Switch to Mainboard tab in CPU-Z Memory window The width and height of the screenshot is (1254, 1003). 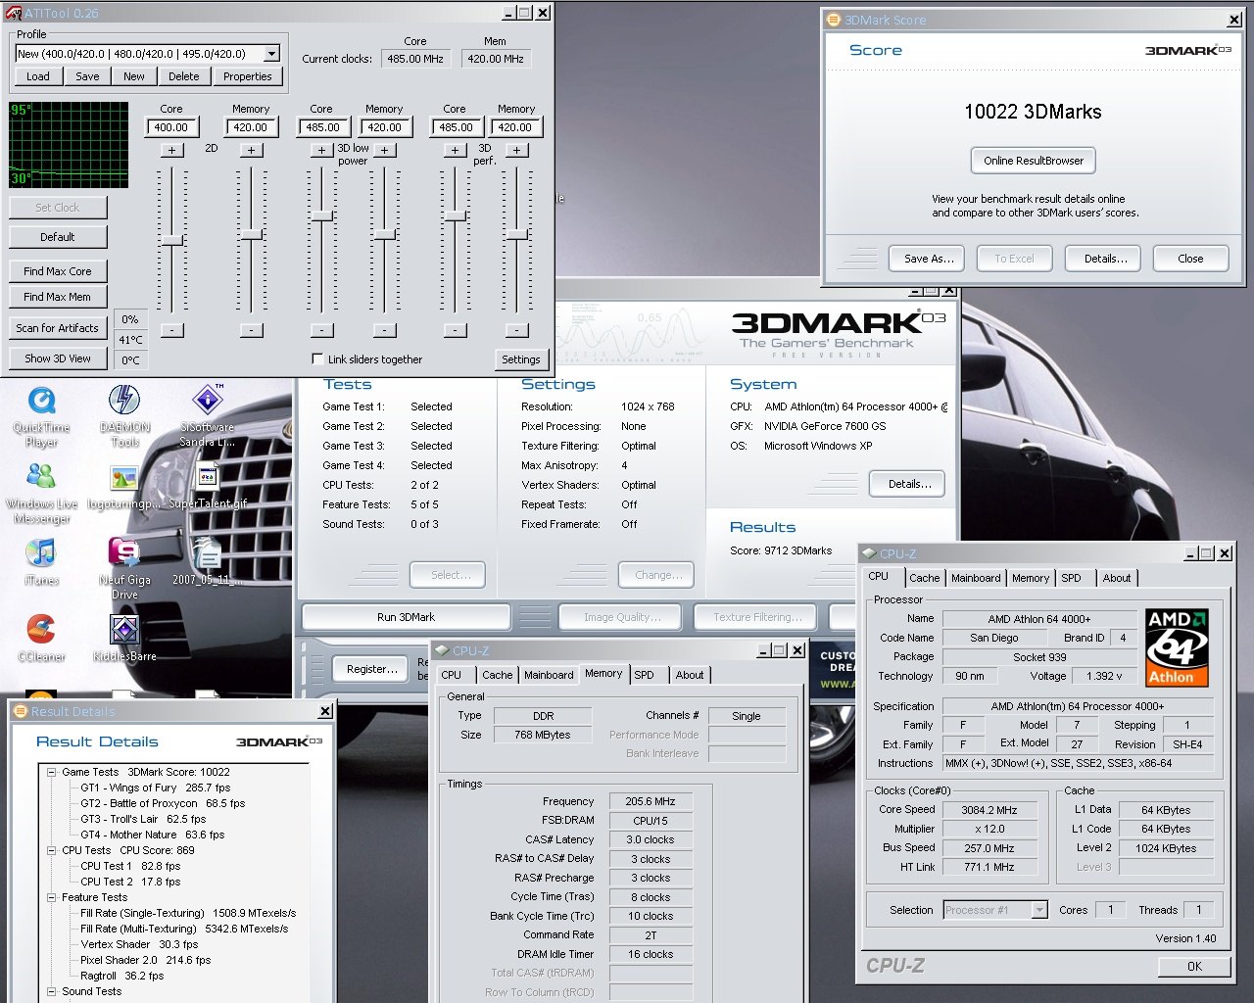click(x=549, y=675)
